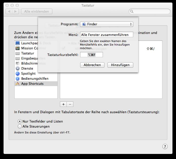The image size is (176, 159).
Task: Go forward with the right arrow button
Action: (x=15, y=11)
